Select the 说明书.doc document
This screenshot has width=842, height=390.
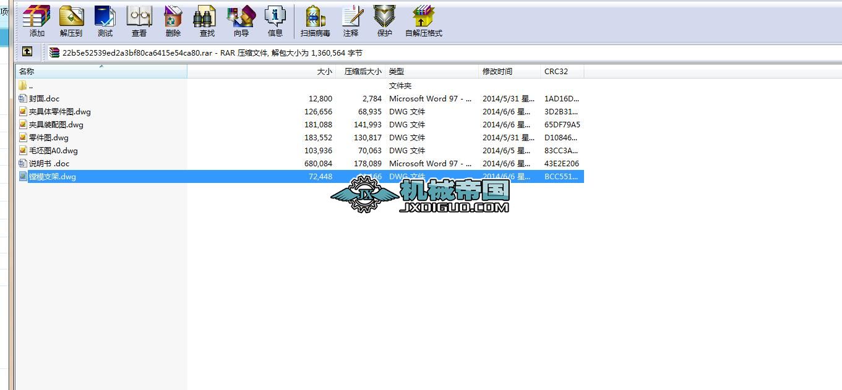pyautogui.click(x=49, y=163)
